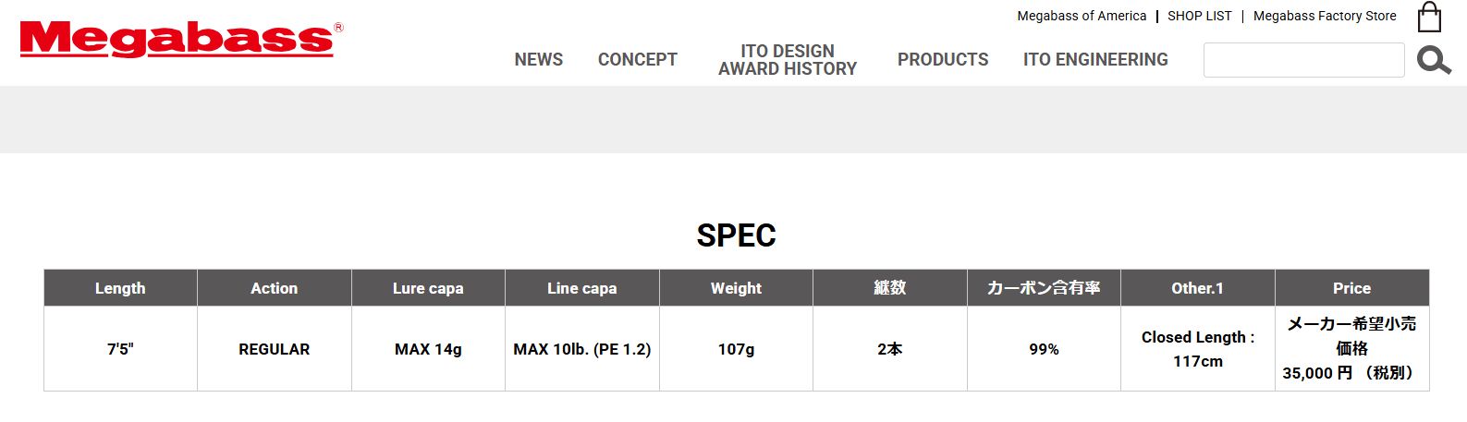Select ITO ENGINEERING in the navigation

click(x=1095, y=59)
